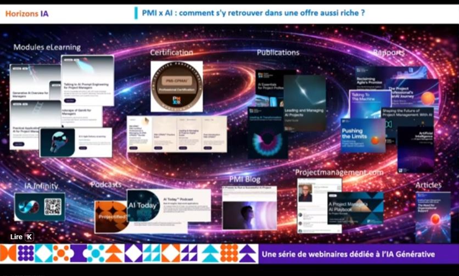Open the Projectified podcast logo
This screenshot has width=459, height=276.
click(x=111, y=217)
